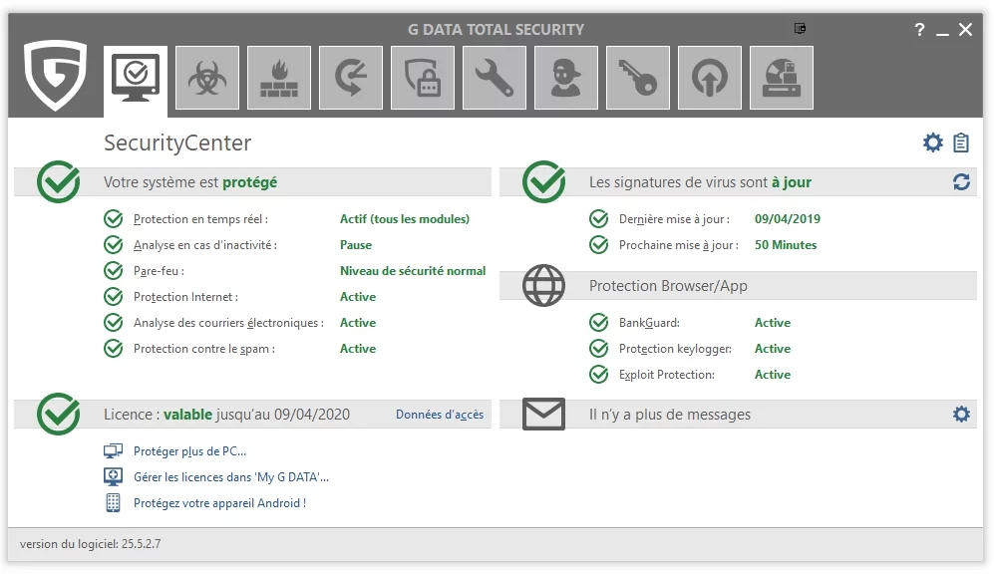Open the Parental Controls tab
The image size is (994, 574).
click(x=566, y=78)
